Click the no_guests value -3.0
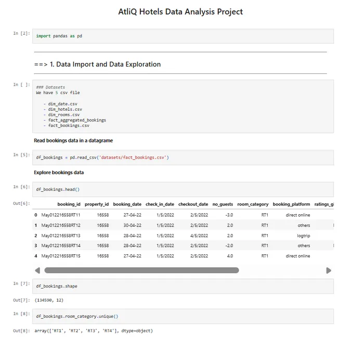Screen dimensions: 337x338 click(229, 215)
